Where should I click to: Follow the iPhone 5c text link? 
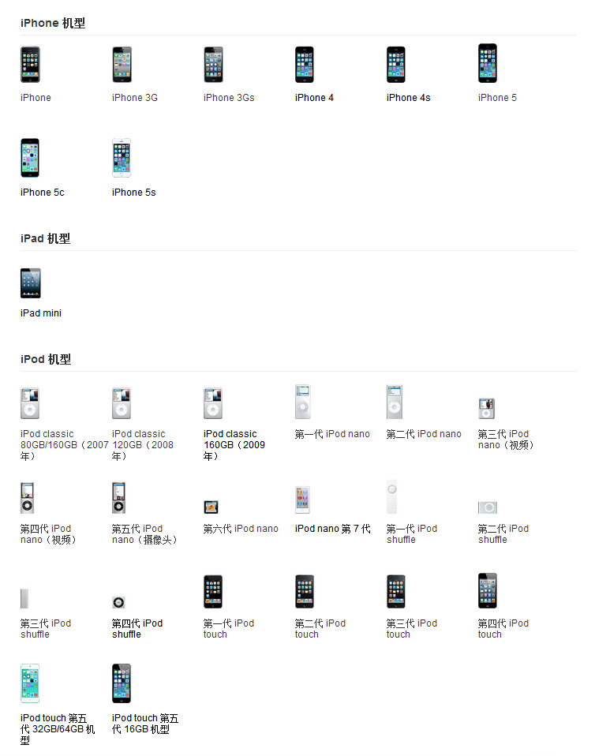[x=43, y=193]
